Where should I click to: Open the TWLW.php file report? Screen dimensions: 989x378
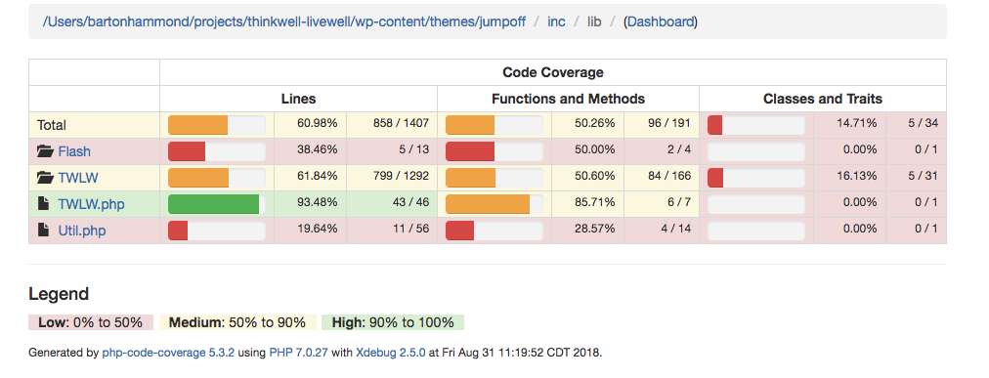(x=91, y=204)
